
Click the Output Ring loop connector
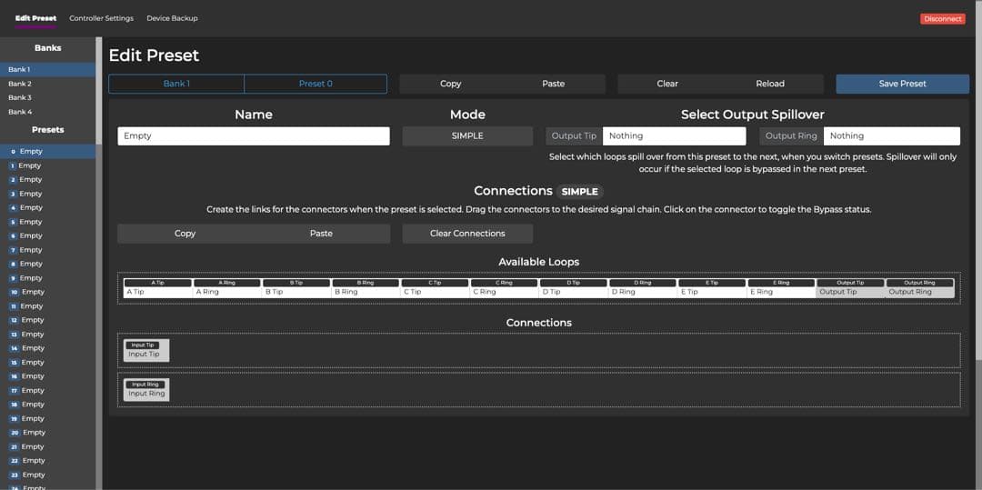click(919, 288)
